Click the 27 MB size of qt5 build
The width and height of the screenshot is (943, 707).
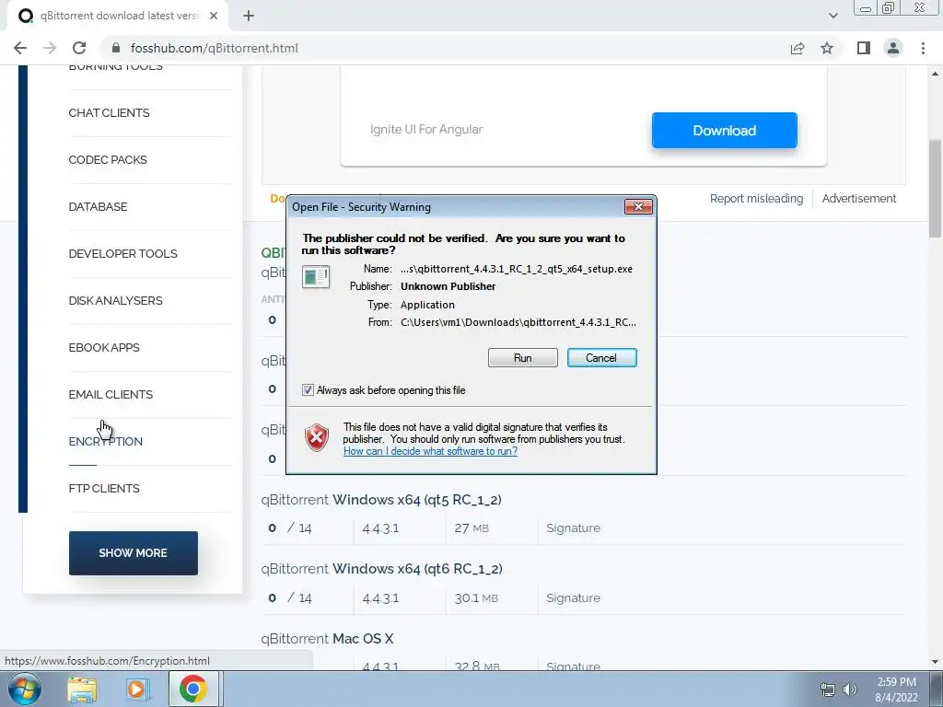471,527
